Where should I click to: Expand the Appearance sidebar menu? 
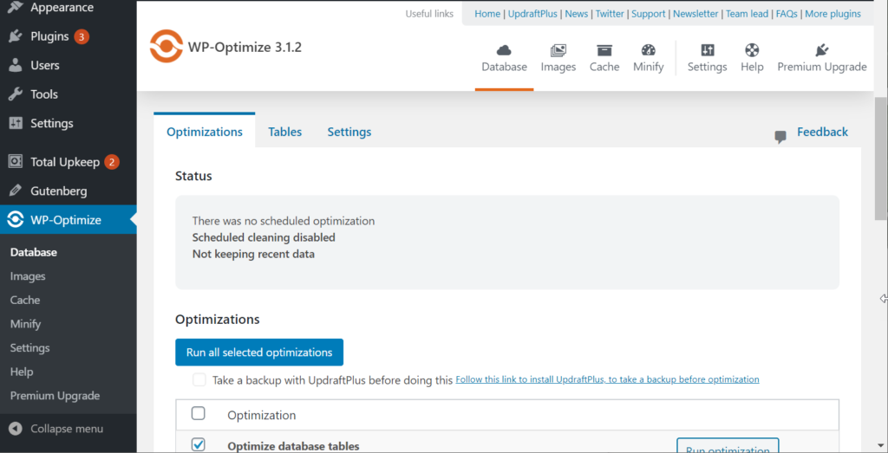click(61, 8)
